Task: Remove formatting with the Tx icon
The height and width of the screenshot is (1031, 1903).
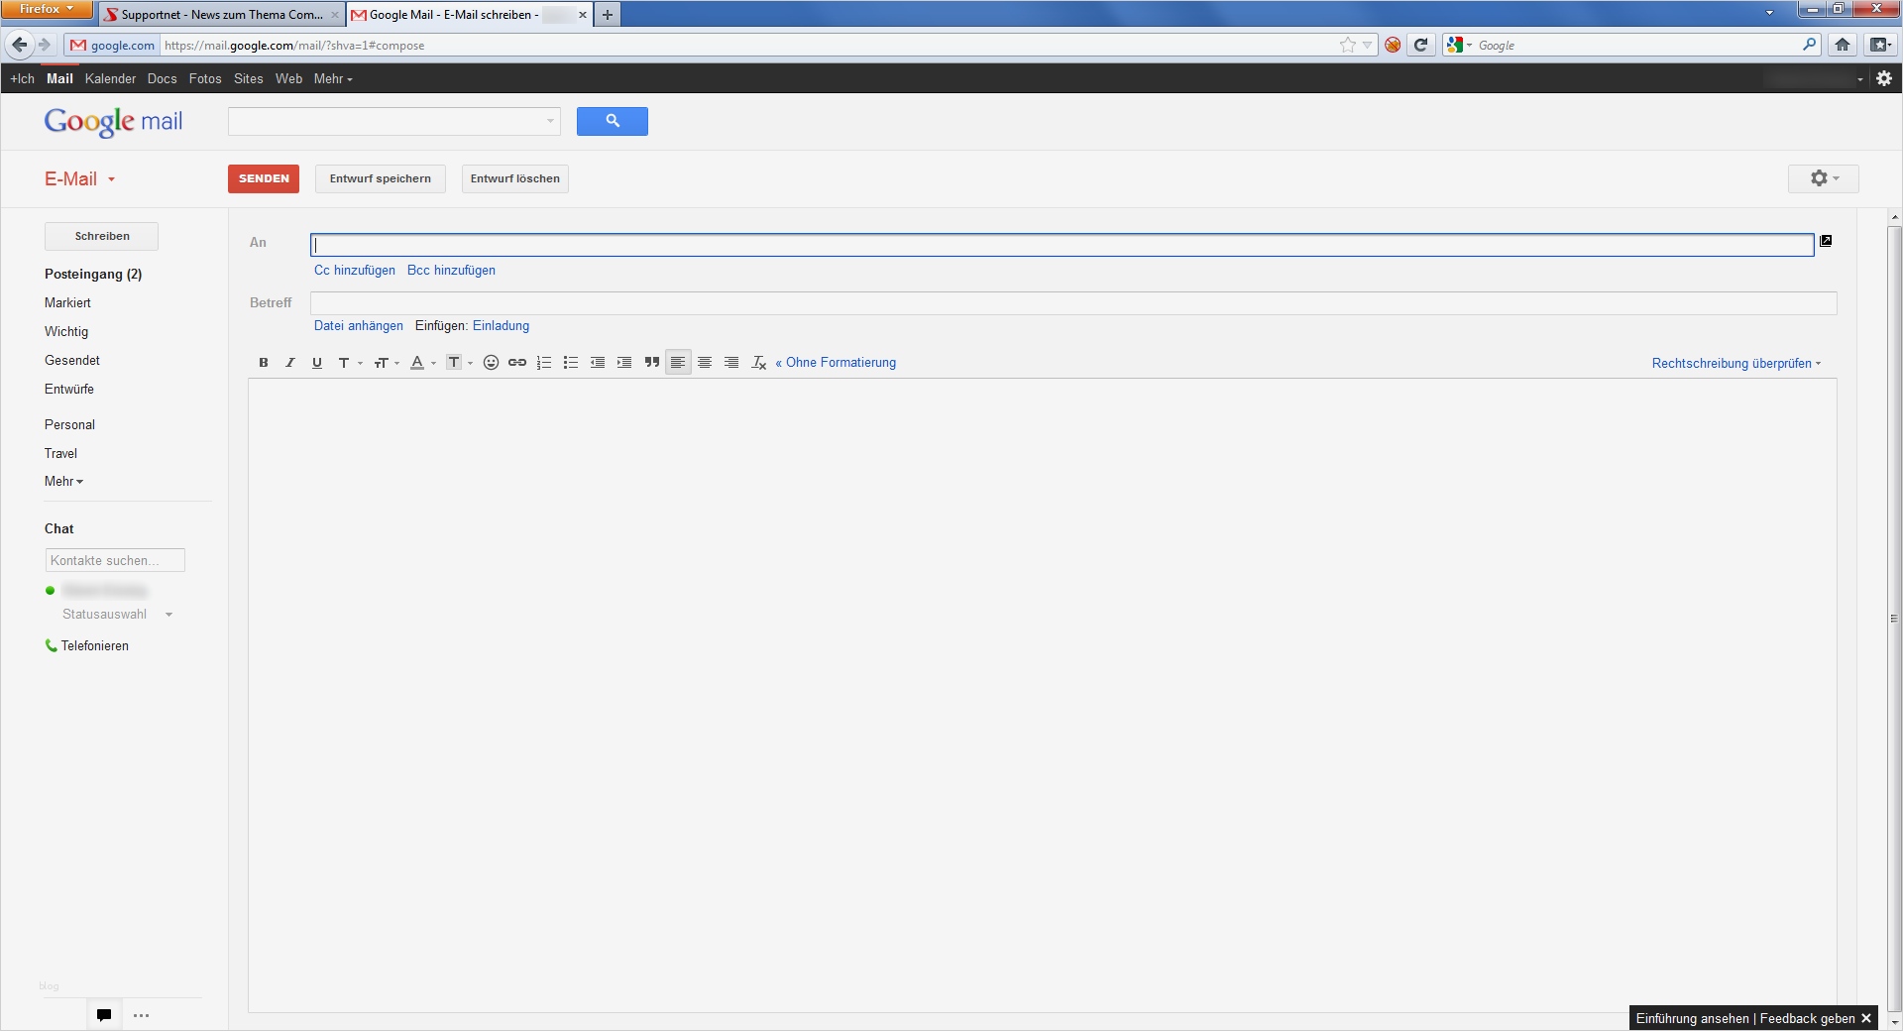Action: [759, 363]
